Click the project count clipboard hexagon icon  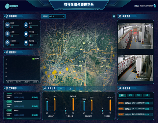pos(7,25)
